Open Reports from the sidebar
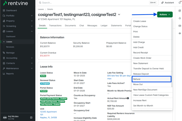This screenshot has width=182, height=121. click(x=10, y=74)
